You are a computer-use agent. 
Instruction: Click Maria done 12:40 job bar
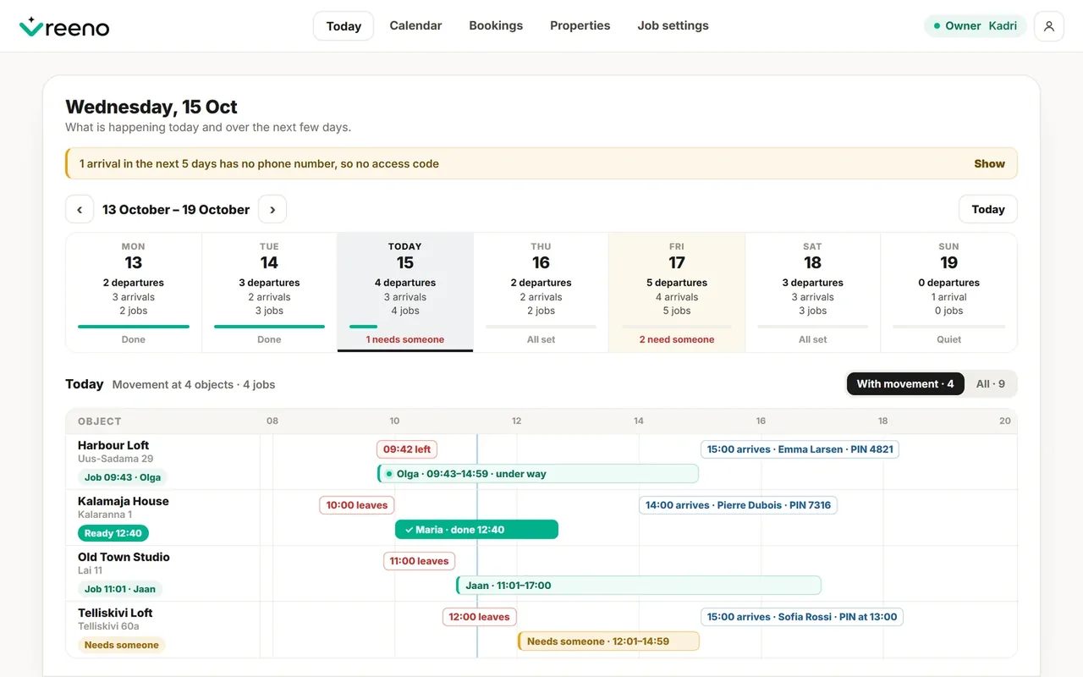click(x=476, y=530)
